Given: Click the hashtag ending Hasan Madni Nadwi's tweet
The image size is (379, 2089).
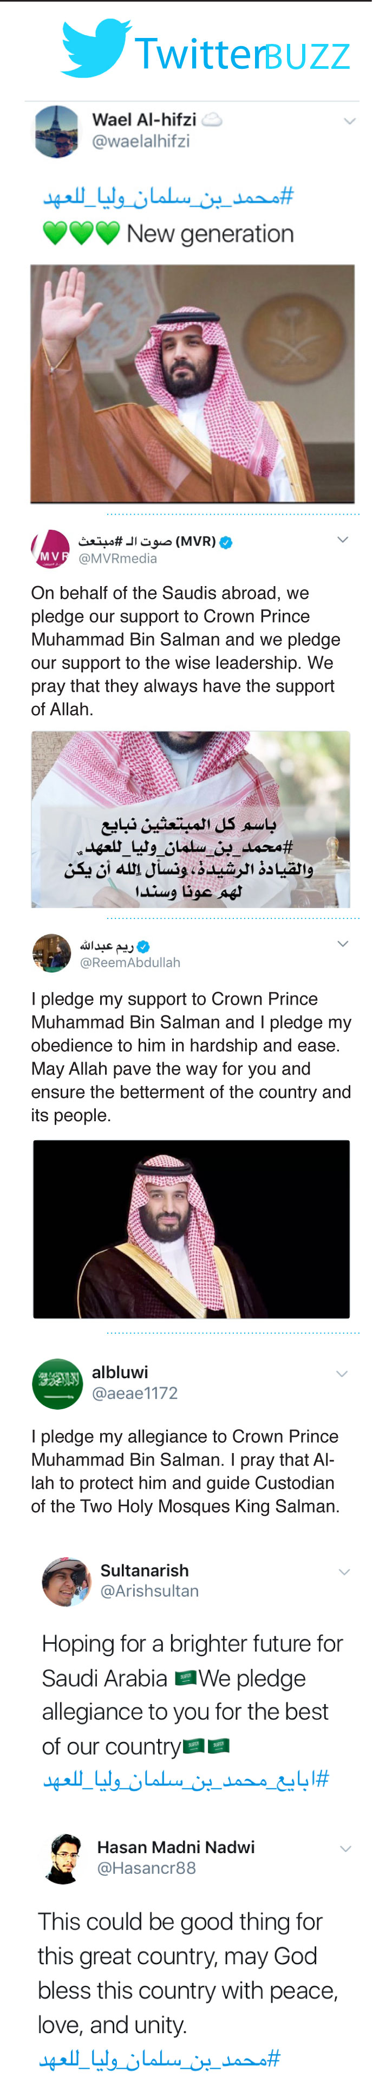Looking at the screenshot, I should 159,2058.
